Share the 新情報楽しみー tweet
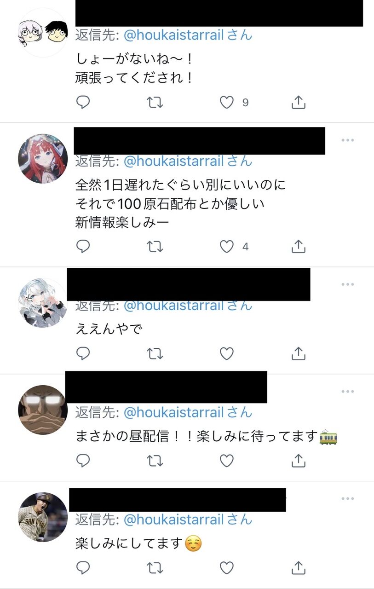 (299, 247)
